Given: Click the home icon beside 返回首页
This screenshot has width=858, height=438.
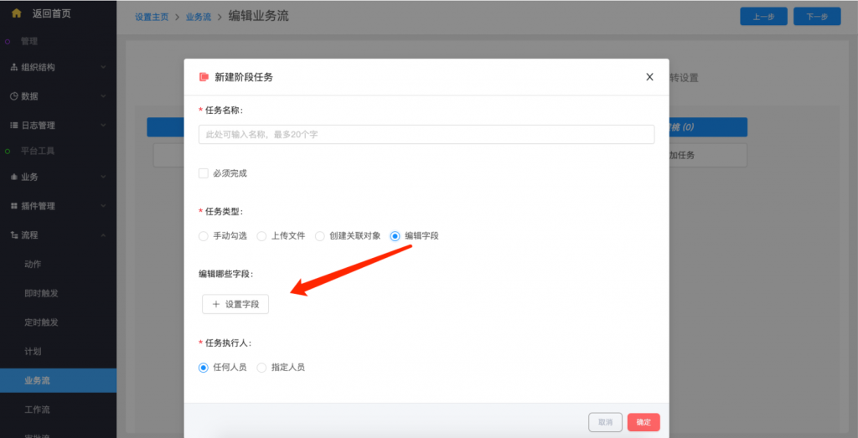Looking at the screenshot, I should click(x=16, y=13).
